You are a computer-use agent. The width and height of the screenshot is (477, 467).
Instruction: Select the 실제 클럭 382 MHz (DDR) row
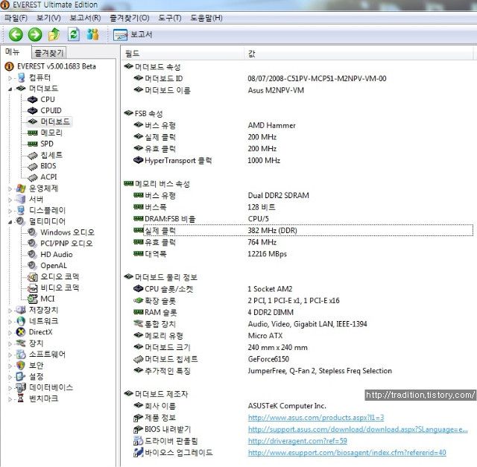[x=303, y=230]
